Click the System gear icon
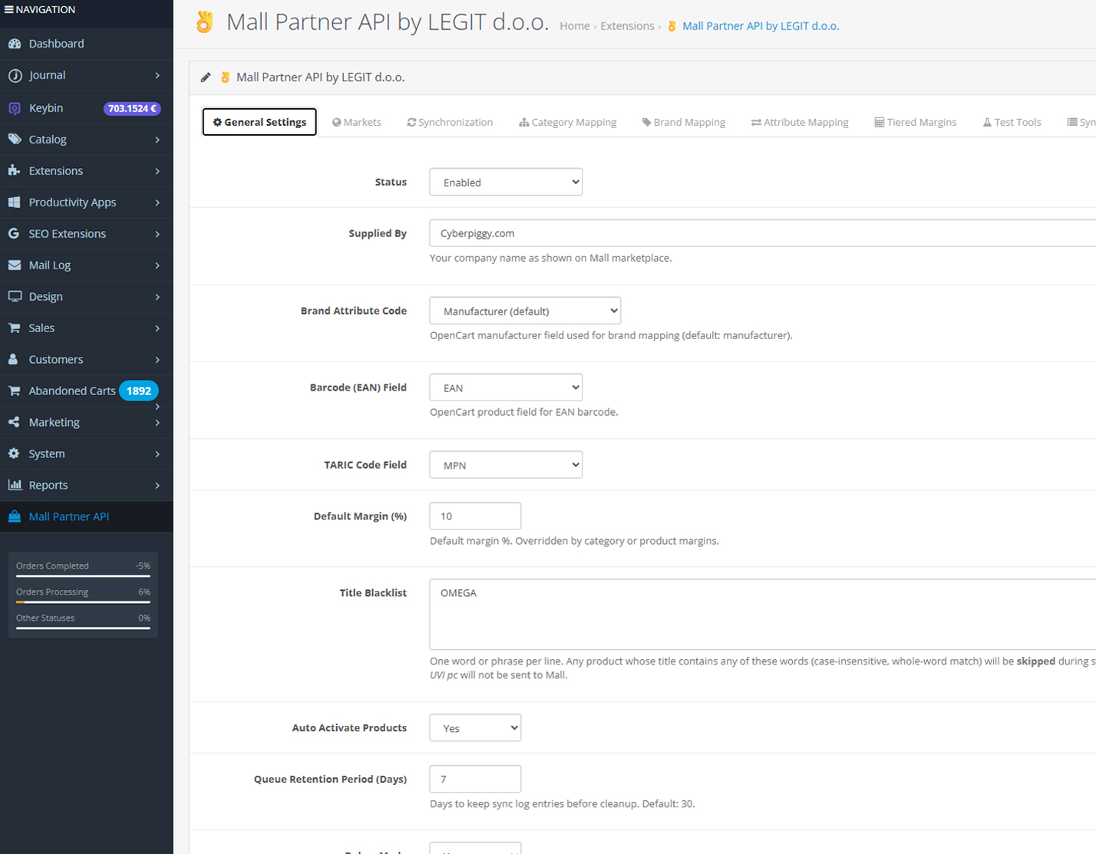Screen dimensions: 1096x854 [15, 454]
